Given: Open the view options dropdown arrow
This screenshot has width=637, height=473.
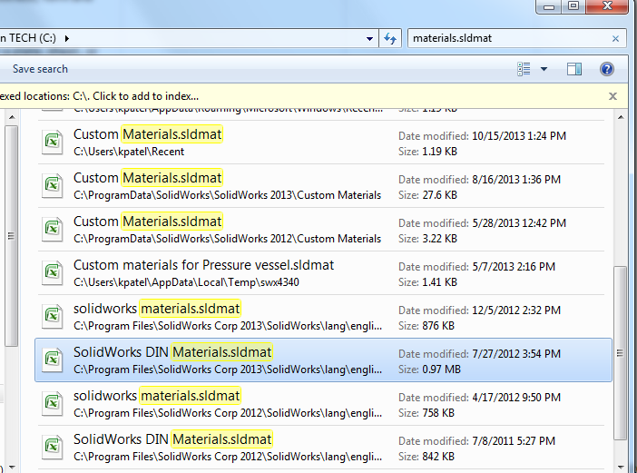Looking at the screenshot, I should (544, 69).
